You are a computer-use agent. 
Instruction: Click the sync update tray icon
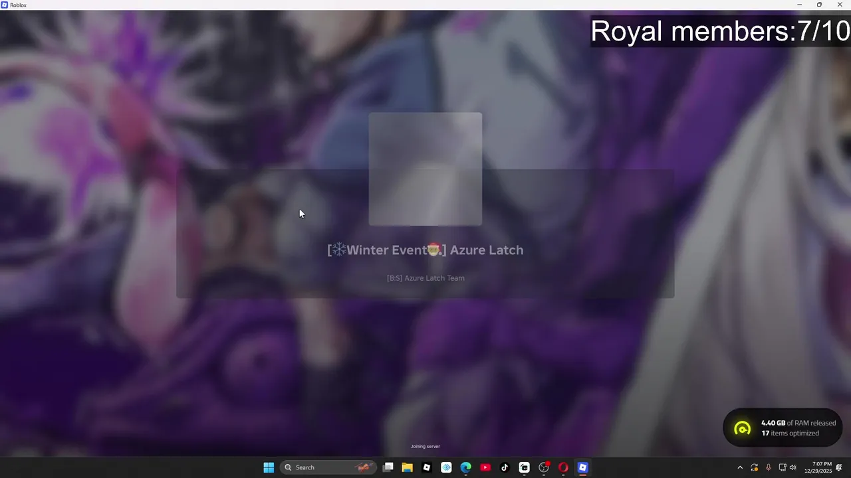click(x=754, y=467)
